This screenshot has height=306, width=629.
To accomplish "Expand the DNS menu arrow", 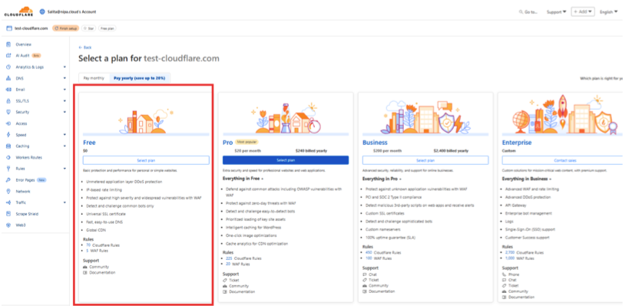I will tap(65, 78).
